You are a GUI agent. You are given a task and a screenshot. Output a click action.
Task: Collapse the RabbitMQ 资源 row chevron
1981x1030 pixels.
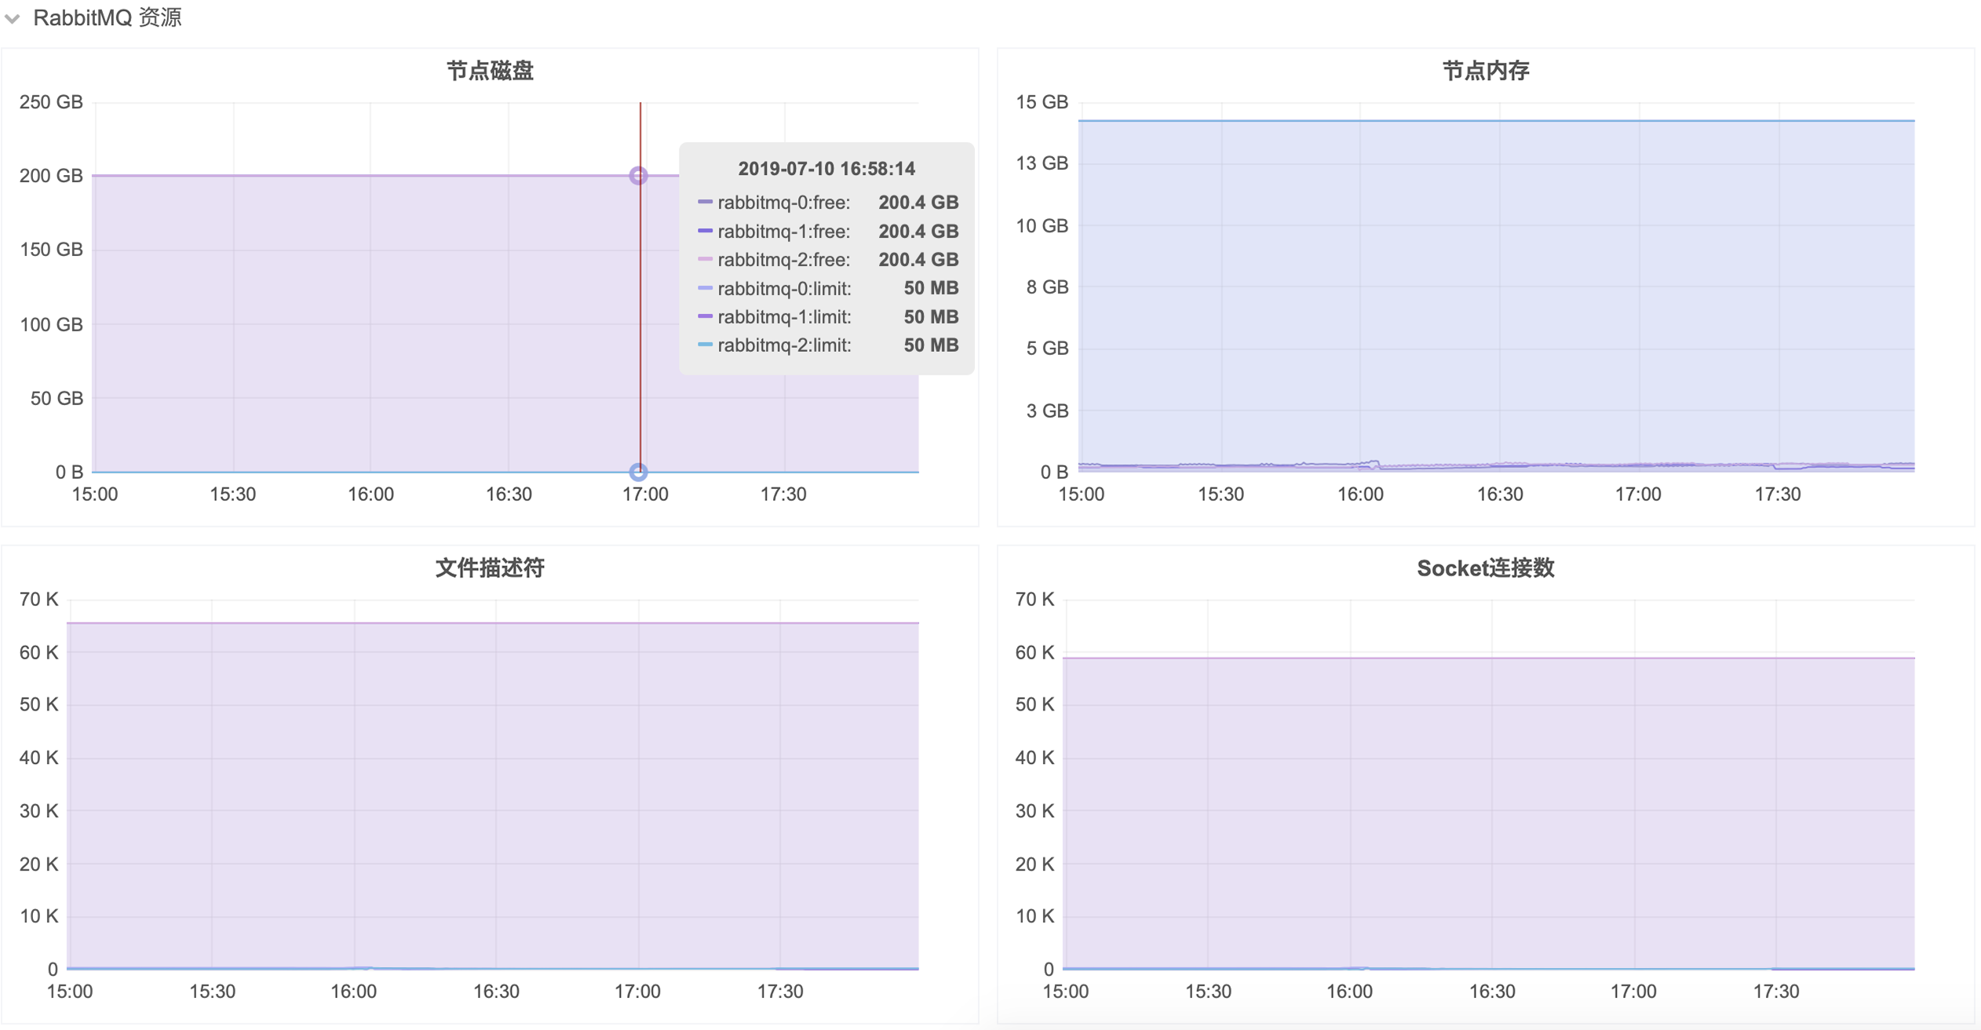(x=12, y=19)
